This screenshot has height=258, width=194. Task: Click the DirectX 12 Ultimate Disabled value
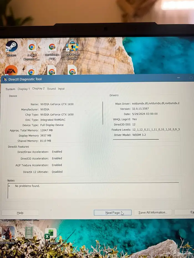click(57, 172)
